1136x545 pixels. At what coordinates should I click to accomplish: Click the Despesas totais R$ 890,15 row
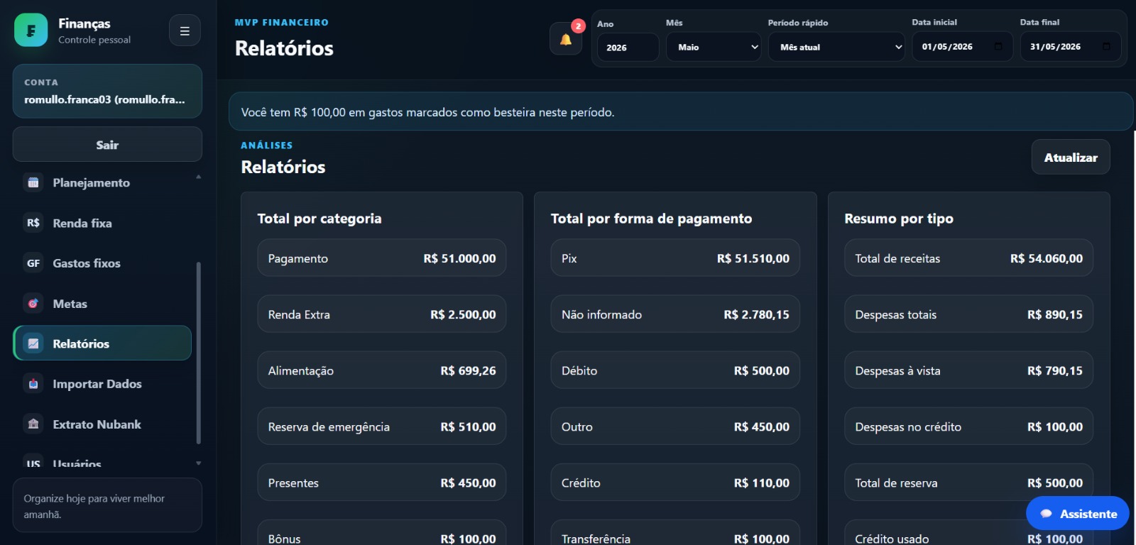(969, 314)
